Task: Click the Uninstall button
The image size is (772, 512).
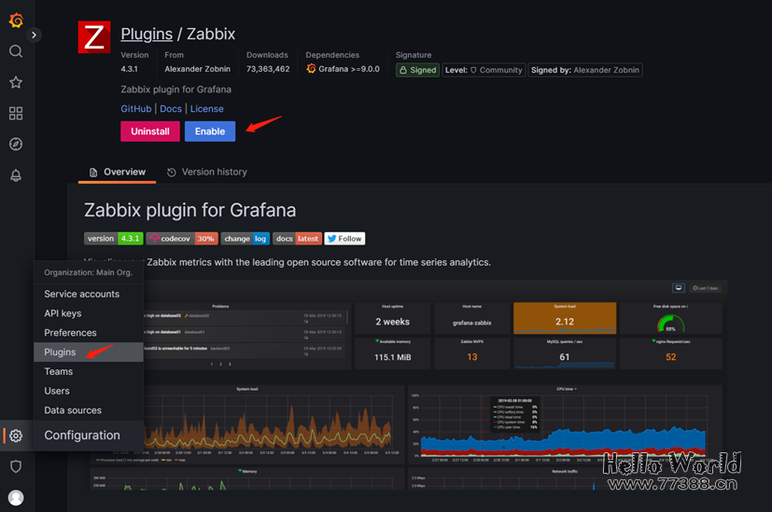Action: click(x=150, y=131)
